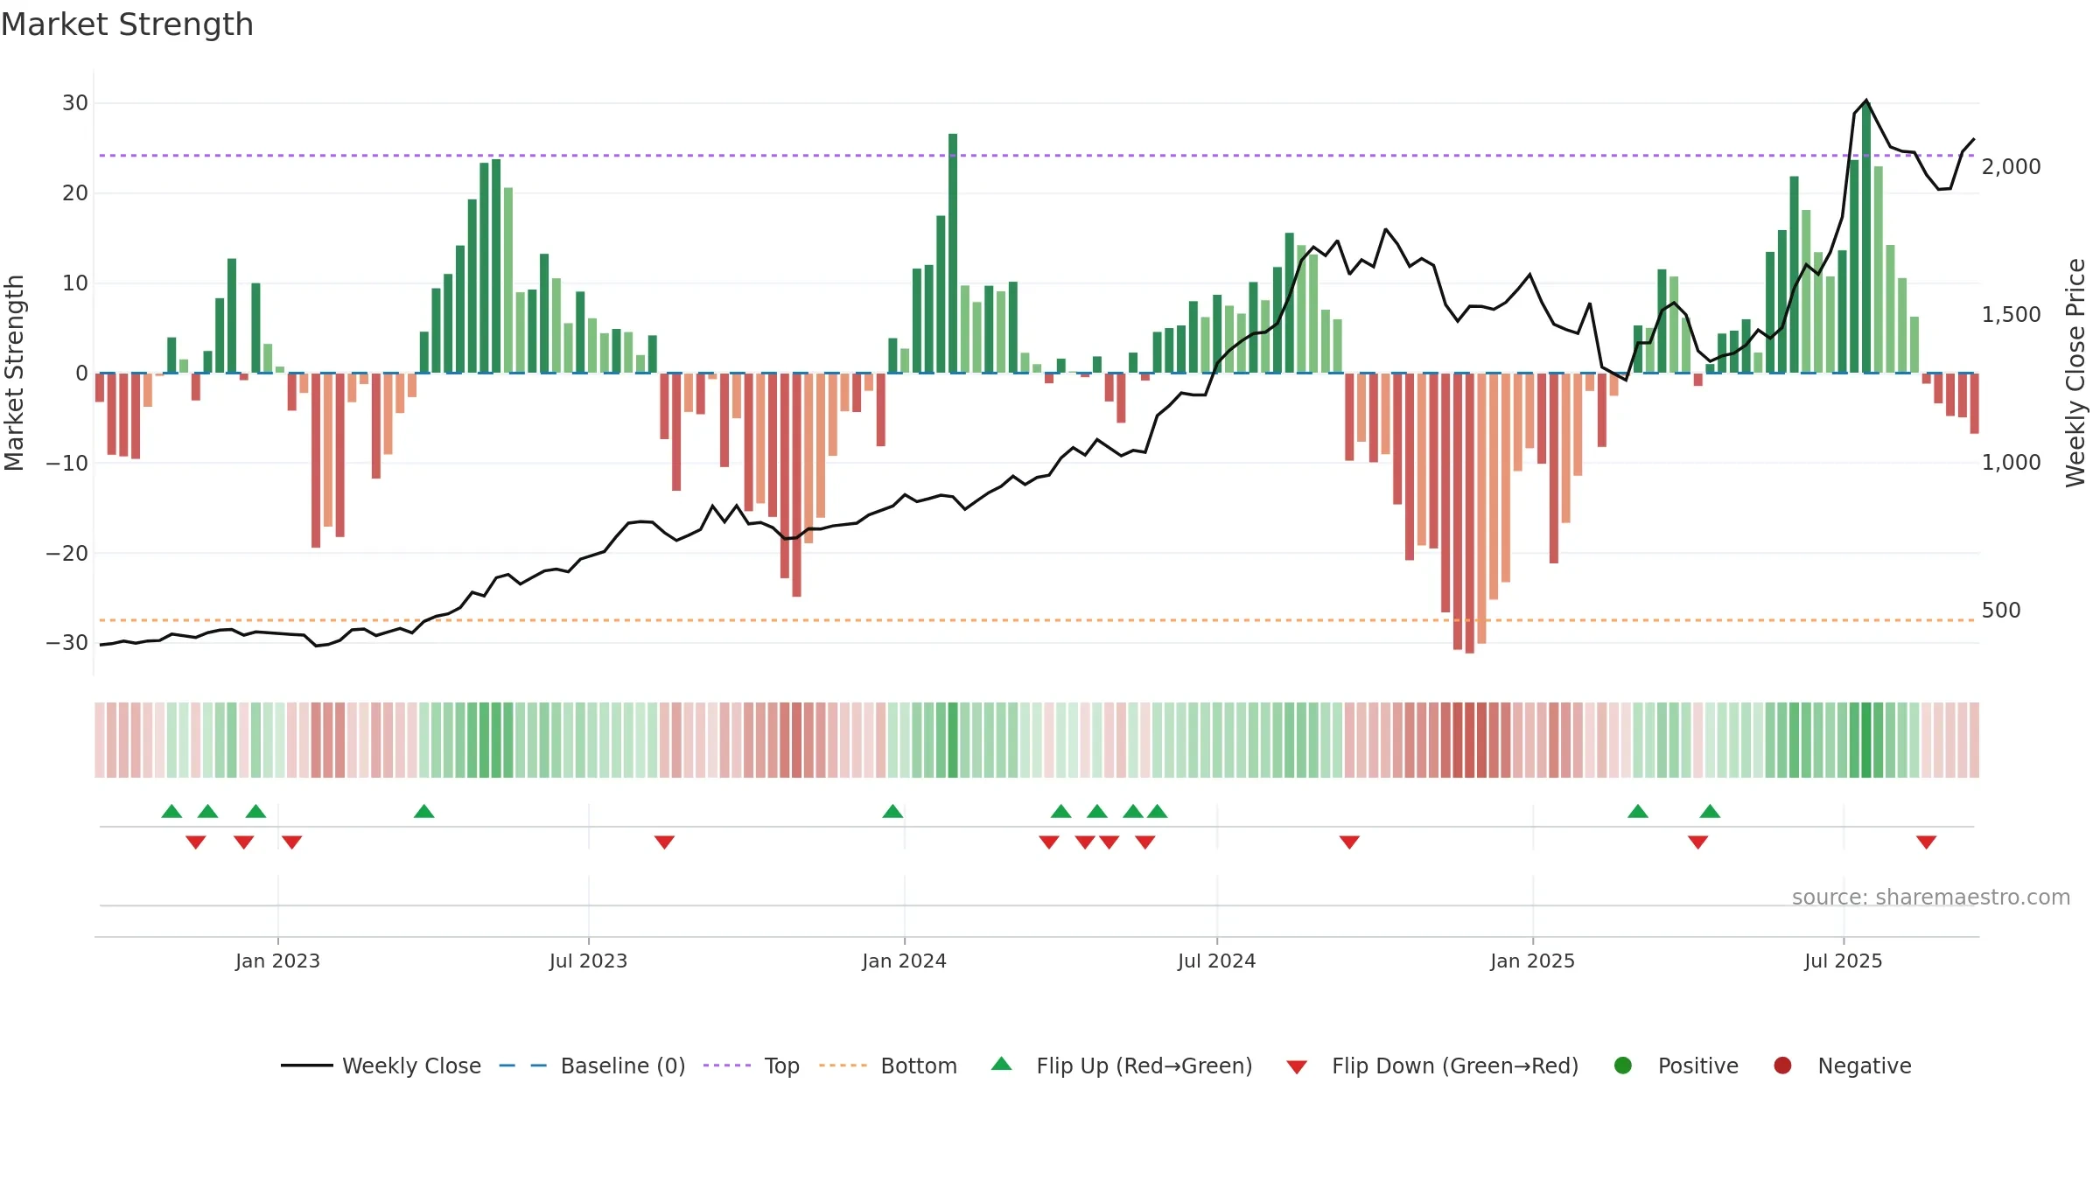2100x1181 pixels.
Task: Click the Jan 2023 axis label
Action: (x=277, y=961)
